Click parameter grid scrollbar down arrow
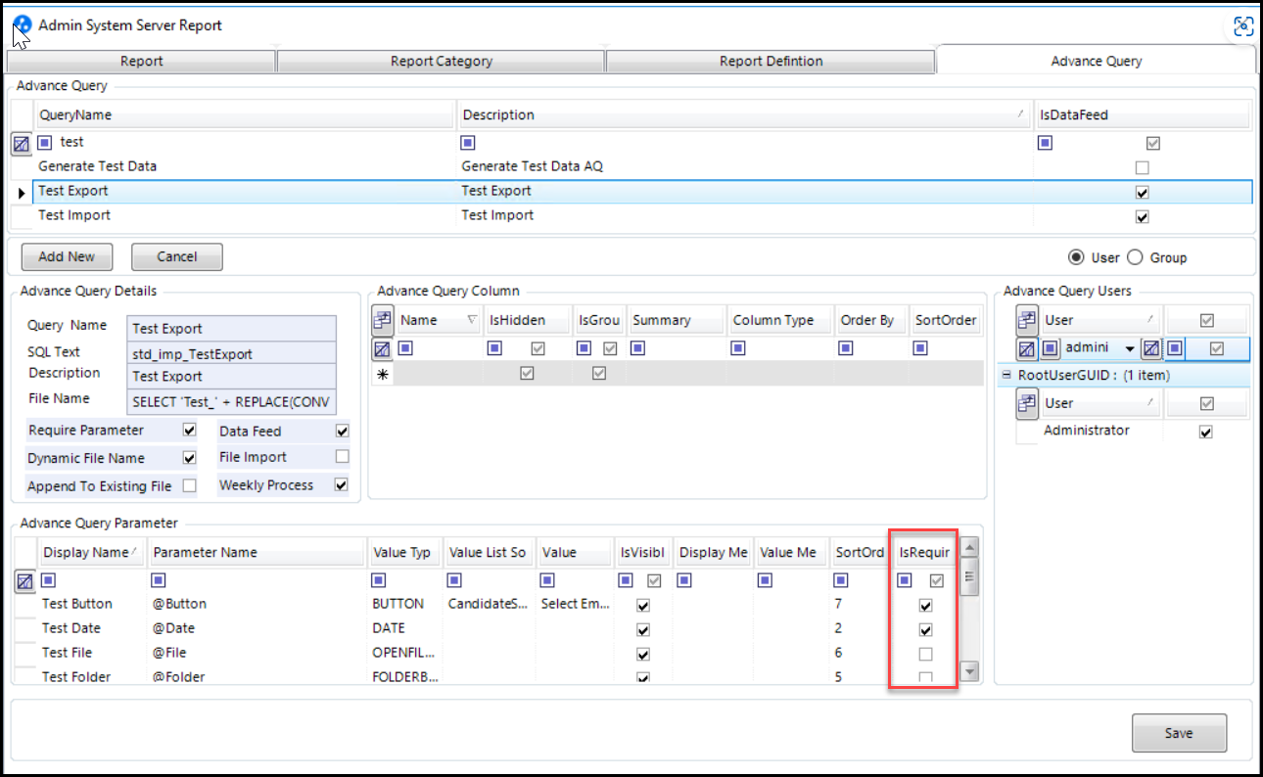The width and height of the screenshot is (1263, 777). (x=969, y=671)
